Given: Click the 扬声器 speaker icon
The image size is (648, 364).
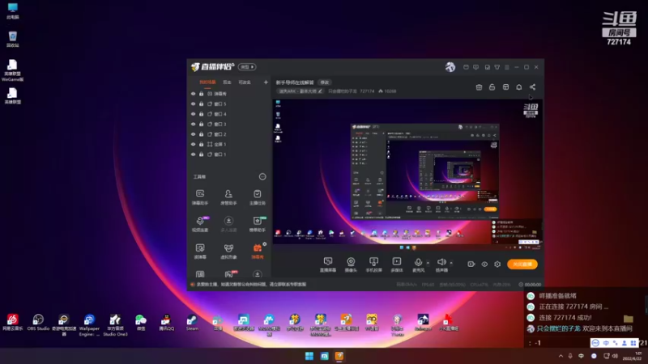Looking at the screenshot, I should click(441, 263).
